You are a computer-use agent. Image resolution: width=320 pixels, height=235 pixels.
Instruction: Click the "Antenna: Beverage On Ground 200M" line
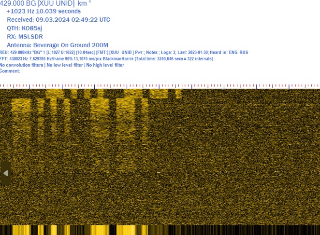(x=57, y=45)
